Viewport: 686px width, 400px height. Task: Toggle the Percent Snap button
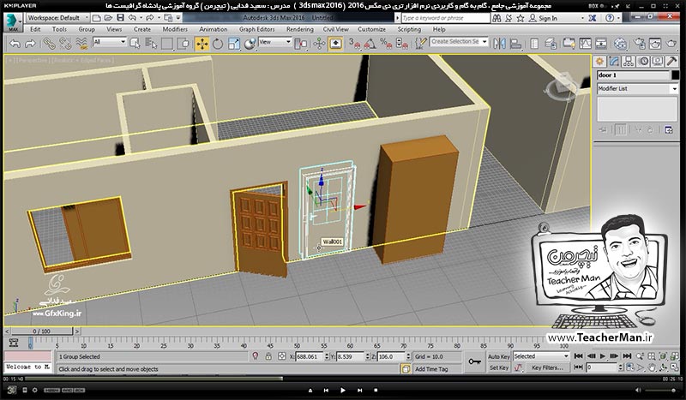[386, 44]
